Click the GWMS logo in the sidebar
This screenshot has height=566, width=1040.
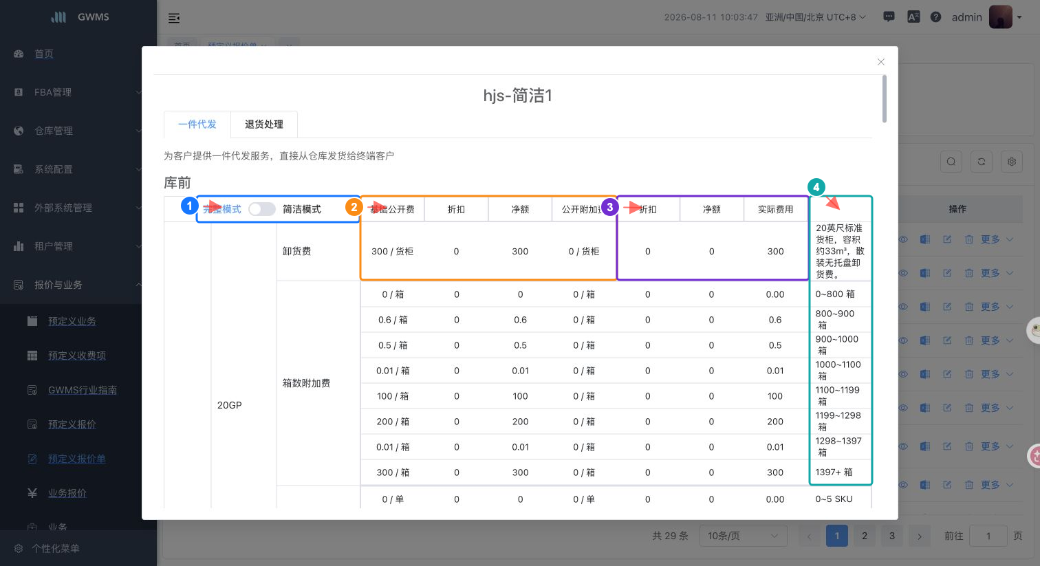click(59, 17)
